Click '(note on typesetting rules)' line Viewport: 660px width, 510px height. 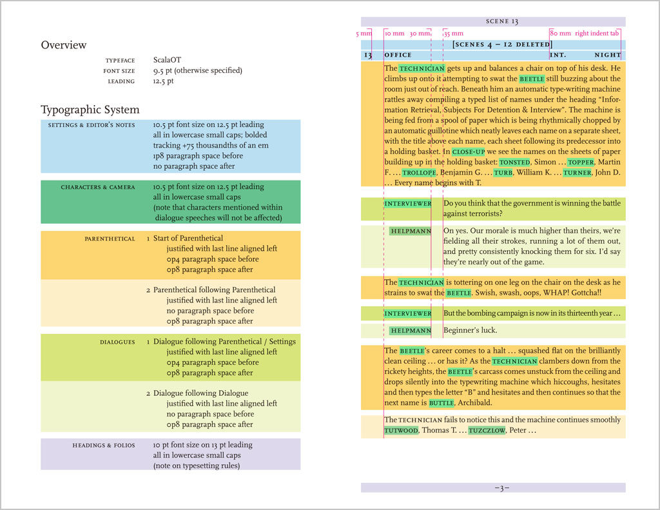[x=197, y=466]
